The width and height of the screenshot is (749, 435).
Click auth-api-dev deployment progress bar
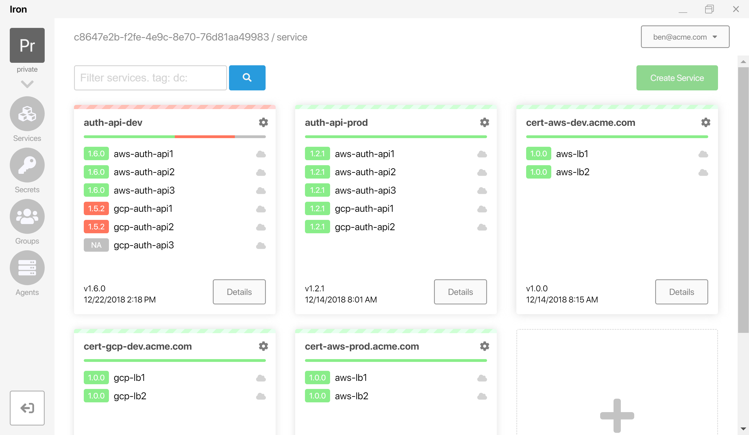tap(175, 137)
